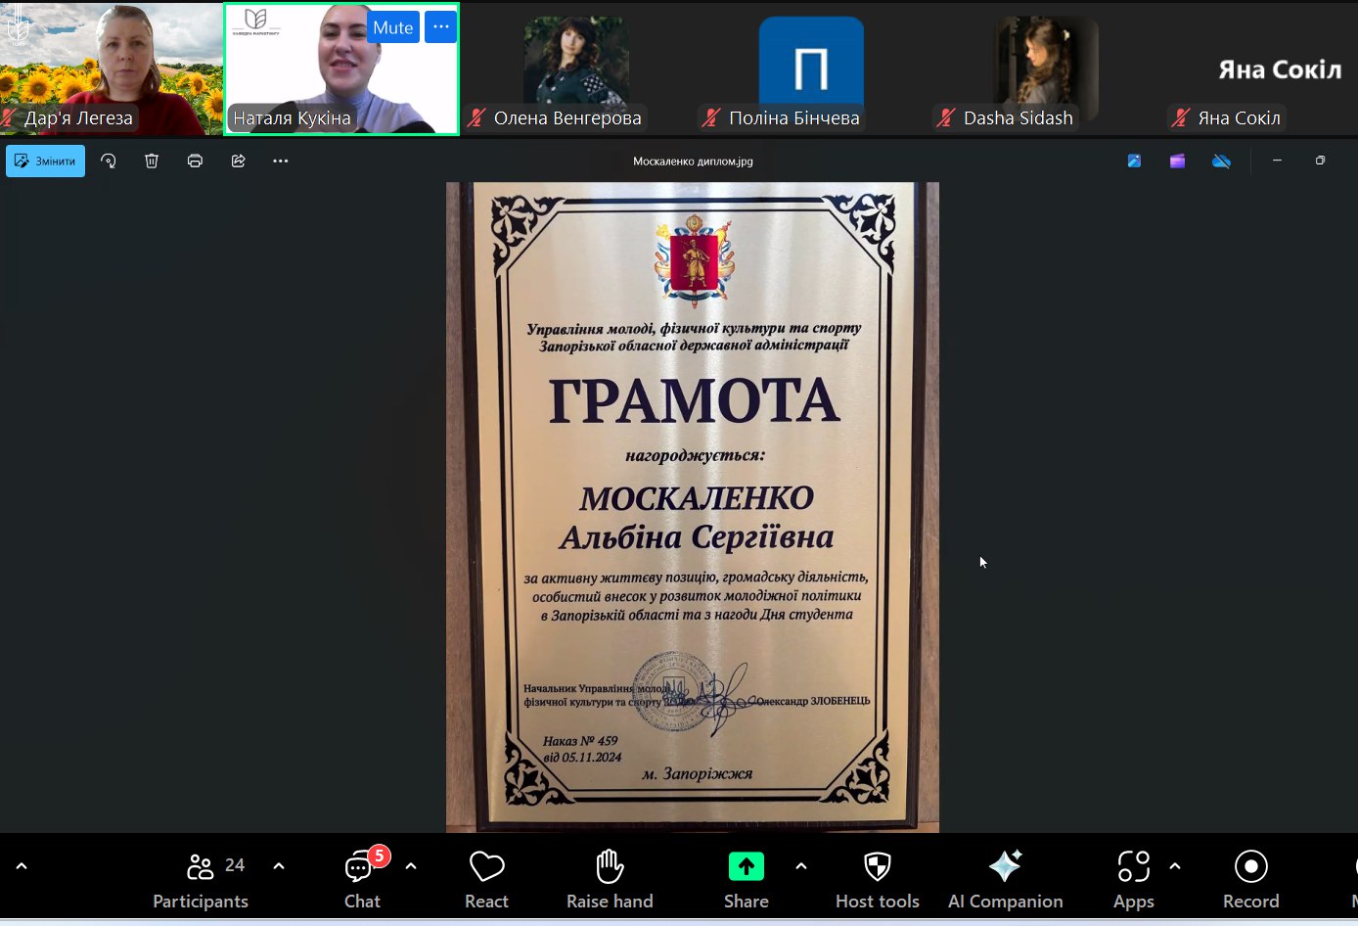
Task: Open Host tools shield in Zoom
Action: pyautogui.click(x=878, y=880)
